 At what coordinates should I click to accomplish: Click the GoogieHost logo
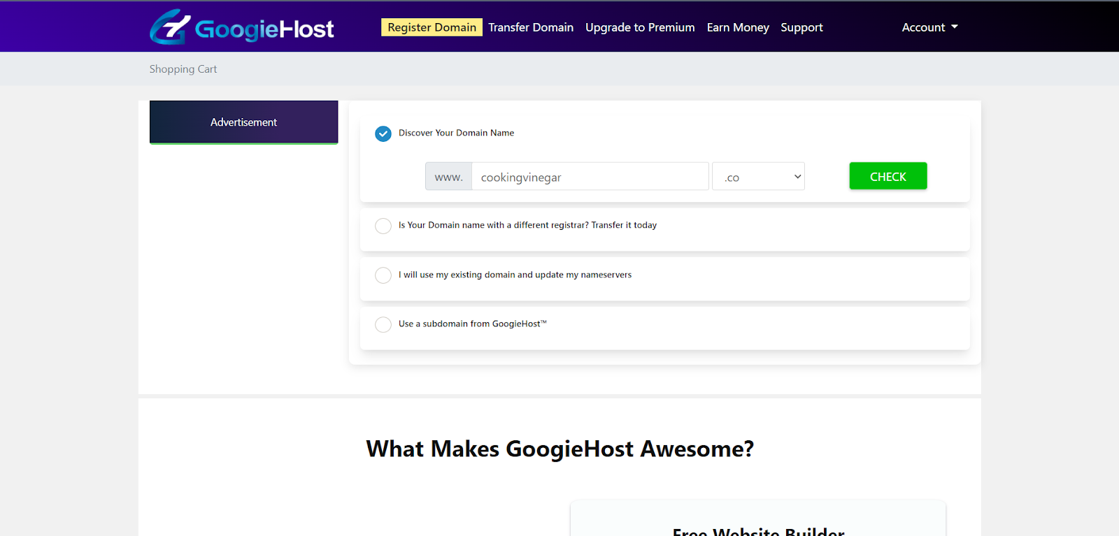(241, 27)
